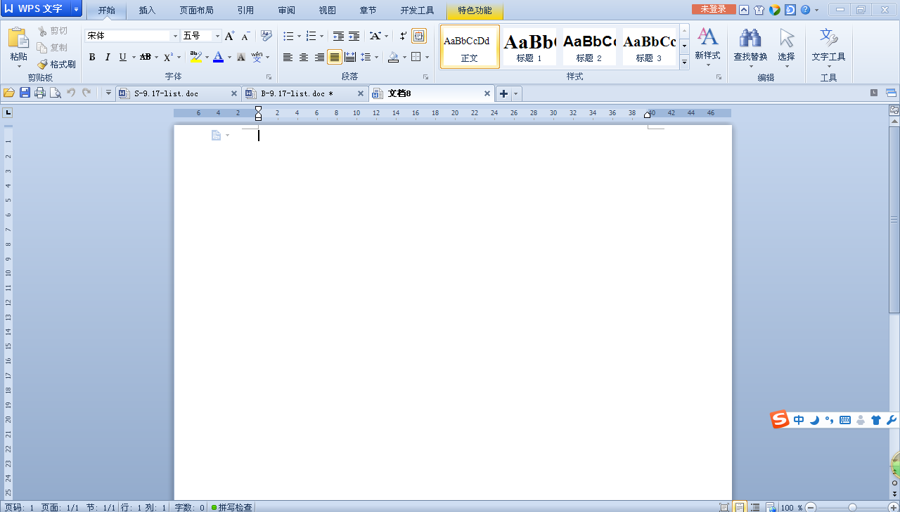Apply the Heading 2 (标题 2) style
The image size is (900, 512).
pos(589,46)
